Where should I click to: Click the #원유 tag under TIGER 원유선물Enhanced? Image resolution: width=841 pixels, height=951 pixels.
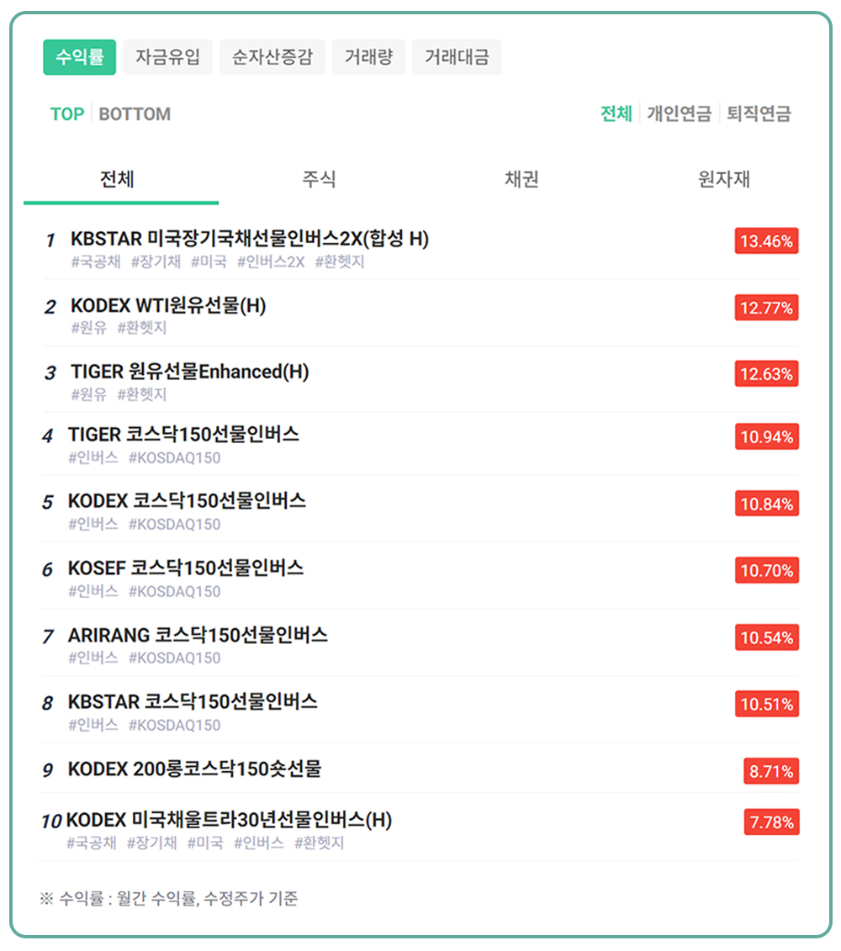pyautogui.click(x=89, y=394)
